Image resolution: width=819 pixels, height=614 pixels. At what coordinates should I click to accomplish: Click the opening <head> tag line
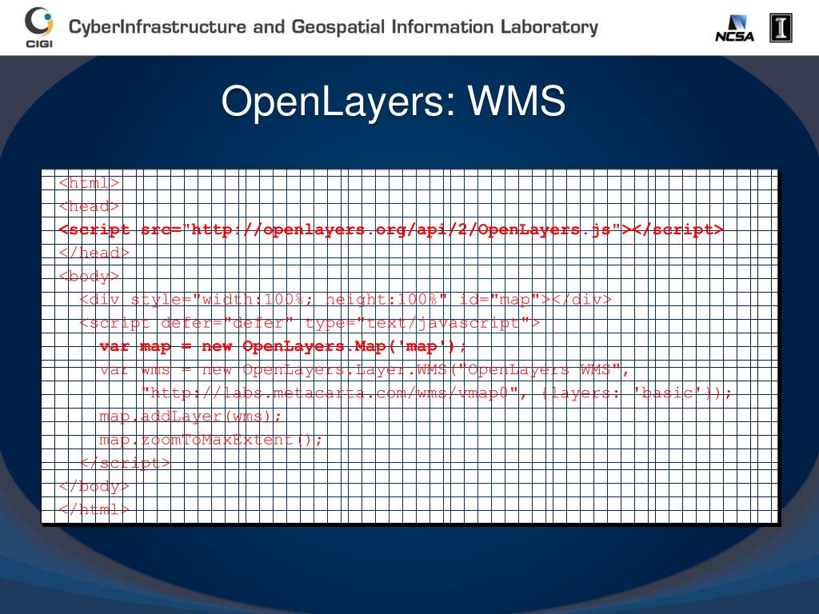pyautogui.click(x=89, y=206)
